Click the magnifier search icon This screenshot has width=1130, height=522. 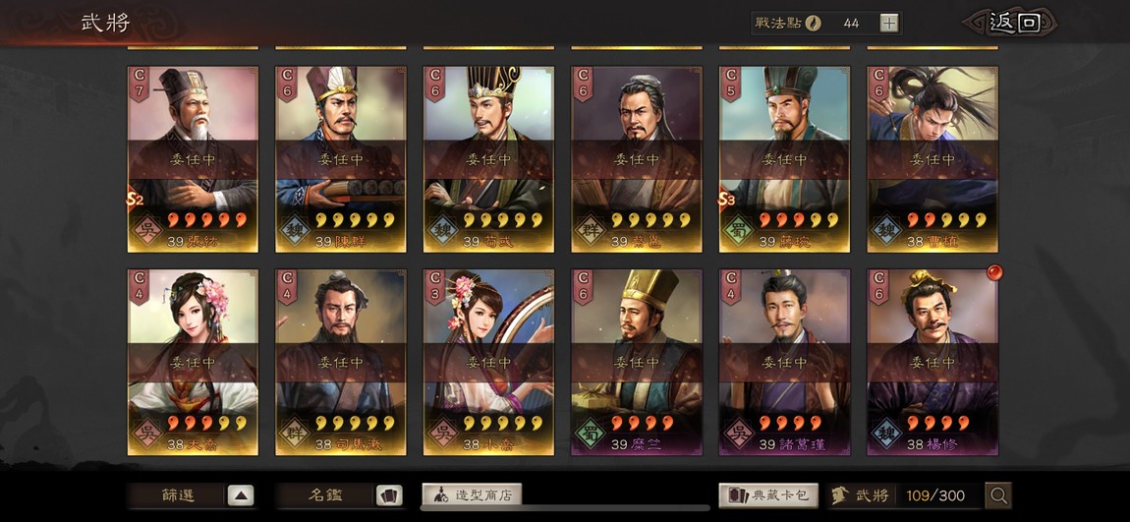998,495
